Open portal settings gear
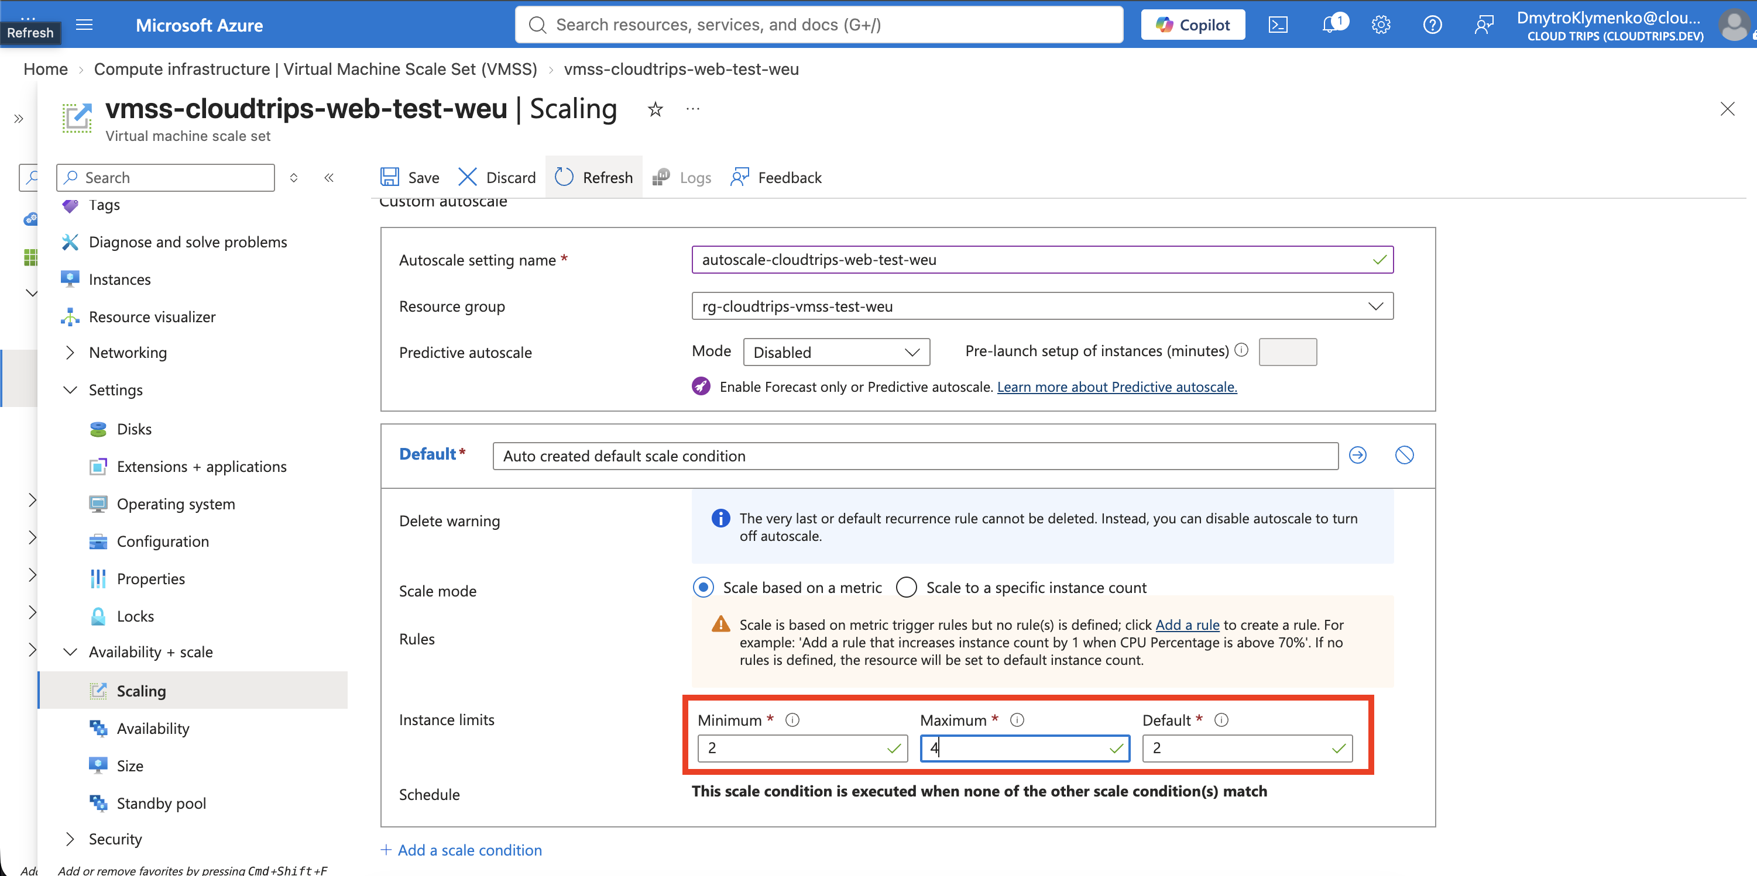Screen dimensions: 1757x876 pyautogui.click(x=1381, y=25)
